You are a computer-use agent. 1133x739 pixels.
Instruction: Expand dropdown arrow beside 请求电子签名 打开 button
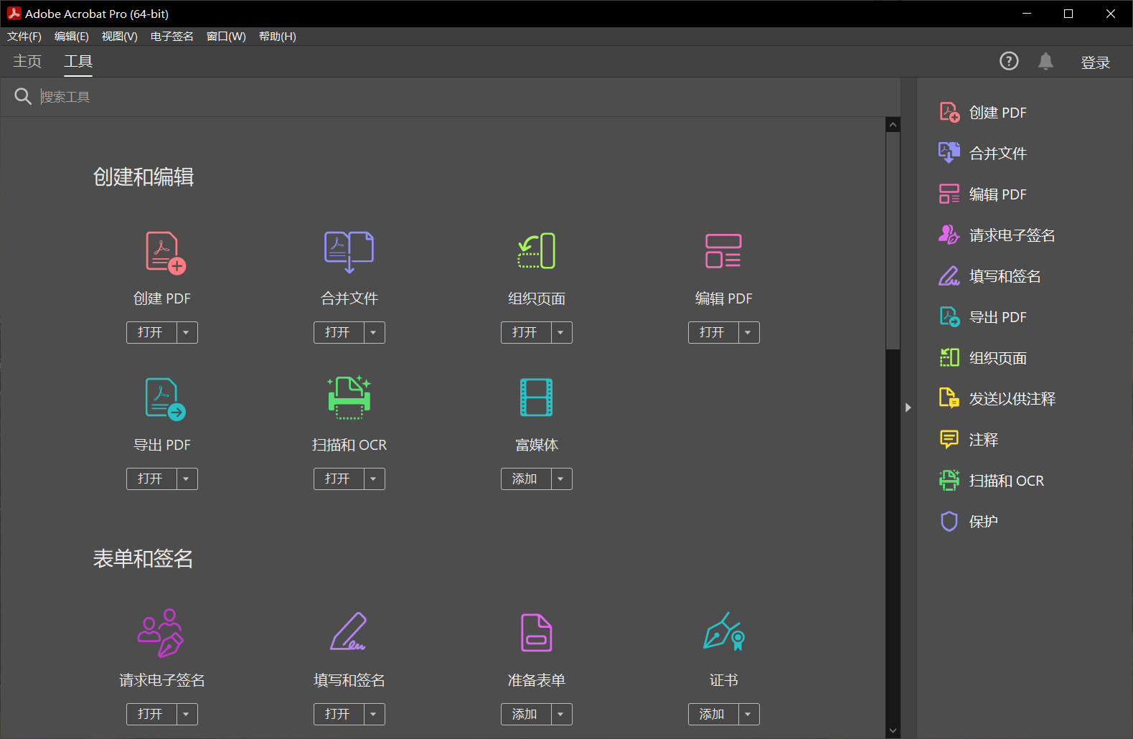tap(187, 715)
